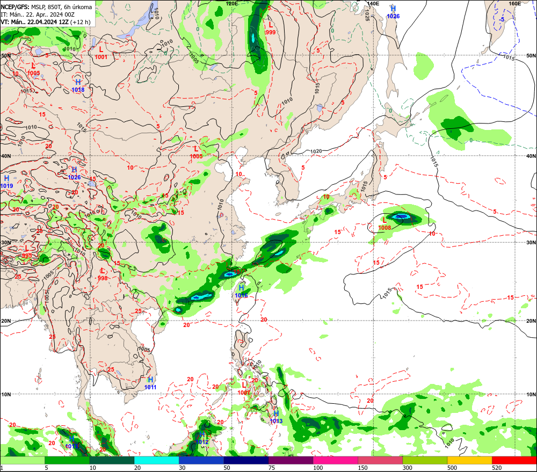Click the light green 1–5 legend swatch
Viewport: 537px width, 472px height.
click(x=22, y=460)
